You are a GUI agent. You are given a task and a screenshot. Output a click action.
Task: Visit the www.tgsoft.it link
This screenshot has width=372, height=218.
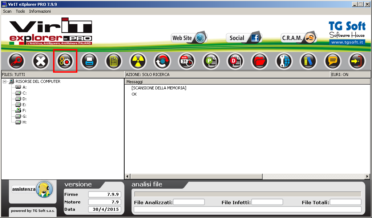[x=347, y=42]
